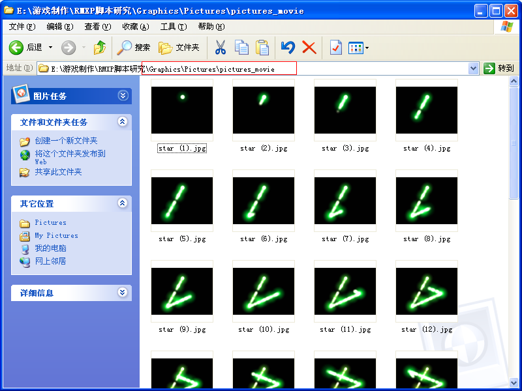
Task: Open the 收藏(A) menu
Action: point(136,27)
